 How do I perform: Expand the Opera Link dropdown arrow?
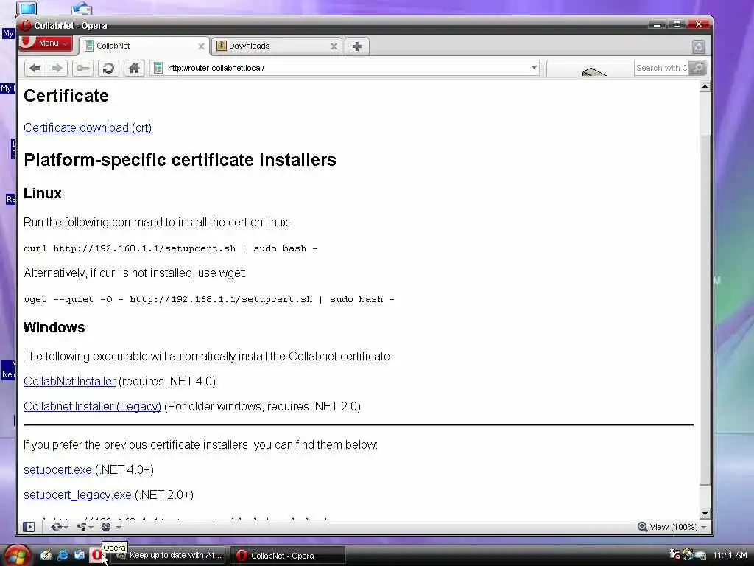[x=66, y=528]
